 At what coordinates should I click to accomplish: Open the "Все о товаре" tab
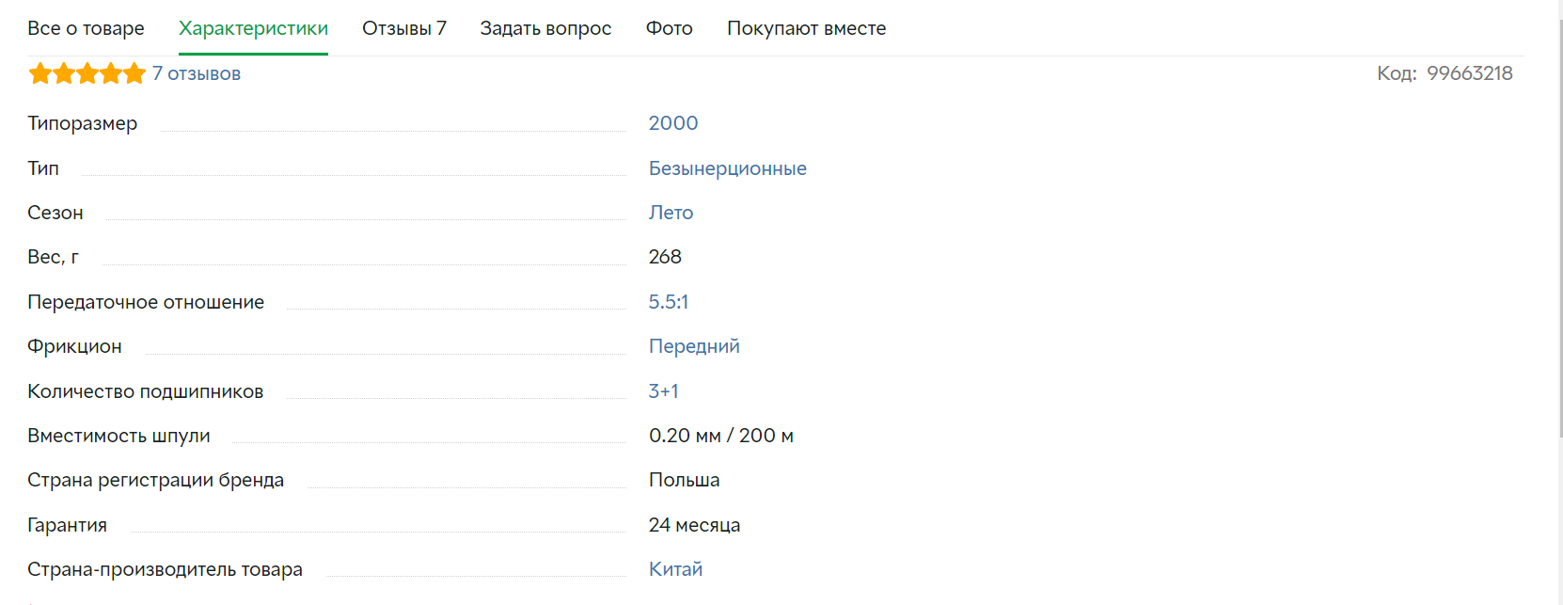(86, 28)
